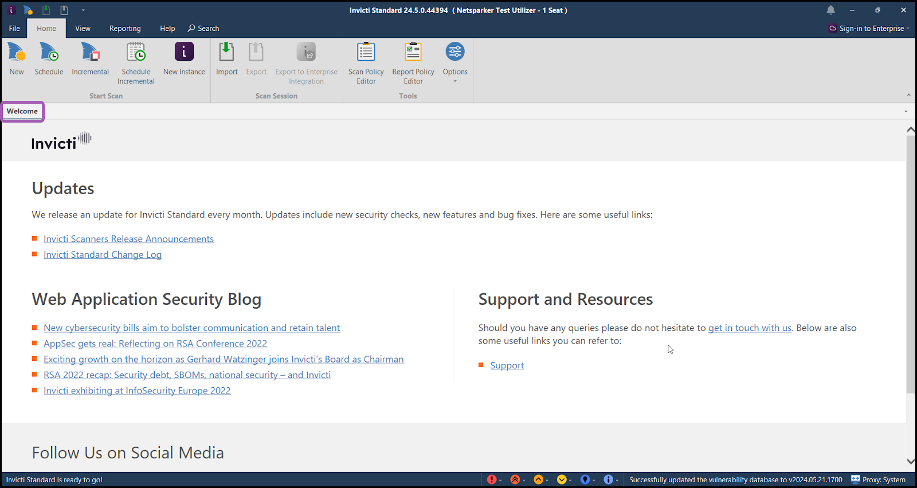
Task: Collapse the ribbon with the chevron
Action: tap(908, 95)
